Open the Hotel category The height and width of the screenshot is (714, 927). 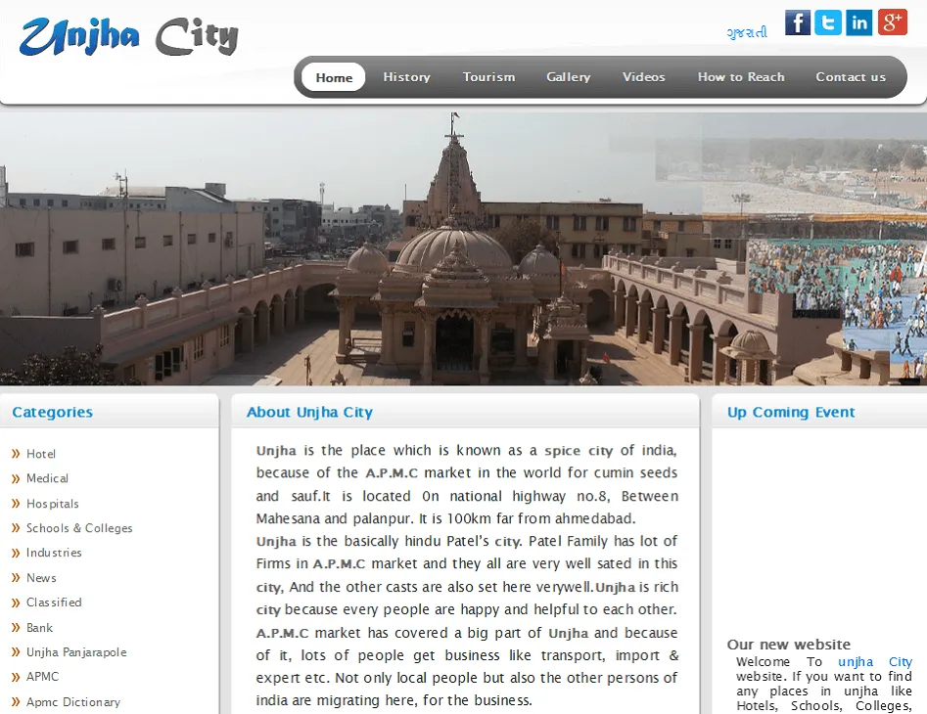pos(41,454)
